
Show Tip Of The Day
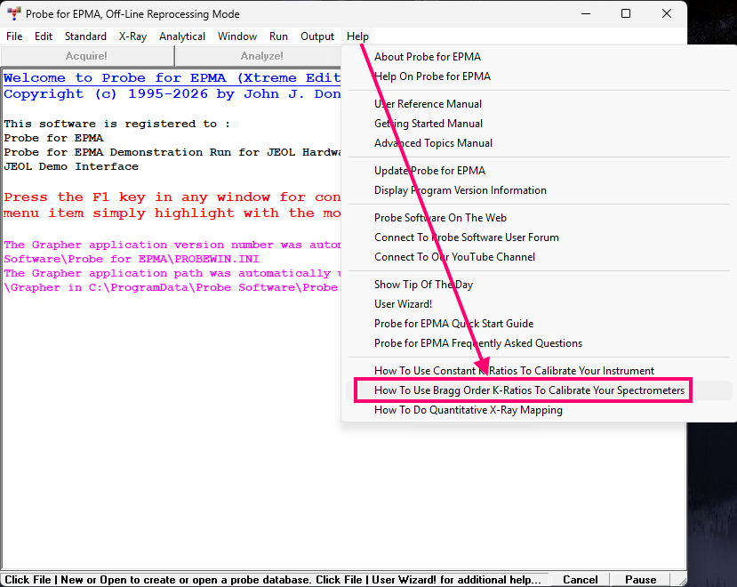tap(423, 285)
